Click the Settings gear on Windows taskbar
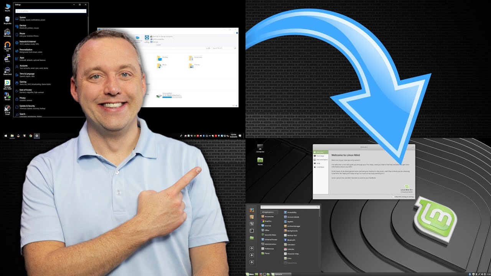This screenshot has height=276, width=491. [37, 136]
